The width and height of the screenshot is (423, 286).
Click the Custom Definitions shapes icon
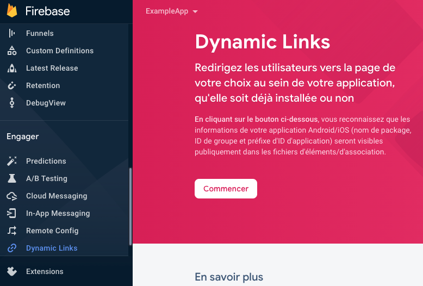pyautogui.click(x=12, y=51)
